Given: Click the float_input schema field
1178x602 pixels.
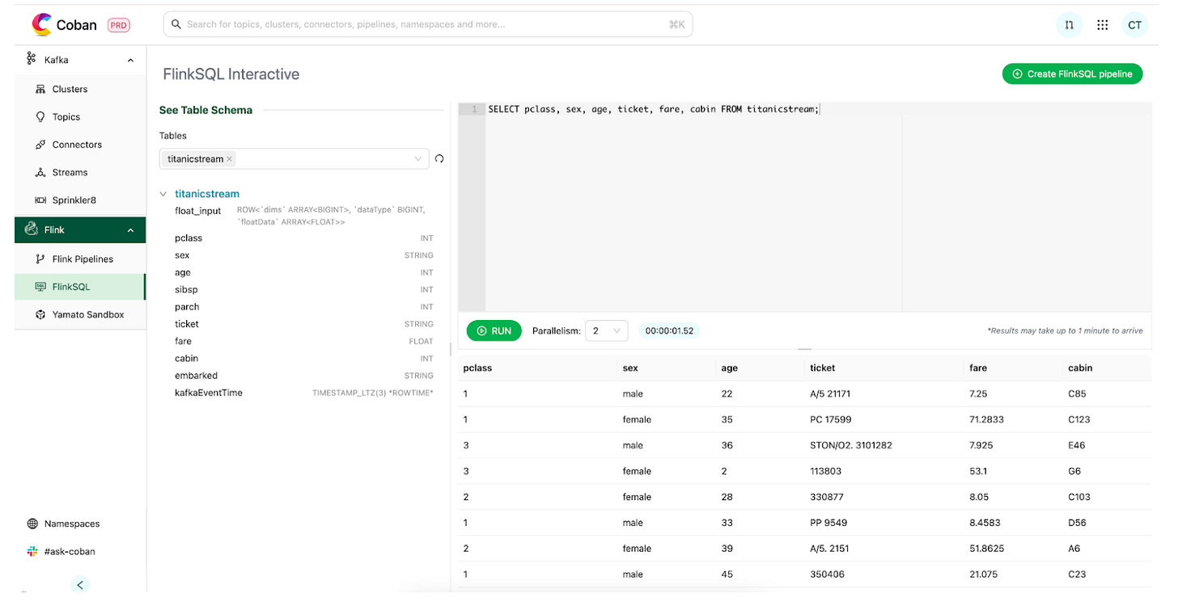Looking at the screenshot, I should [x=197, y=211].
